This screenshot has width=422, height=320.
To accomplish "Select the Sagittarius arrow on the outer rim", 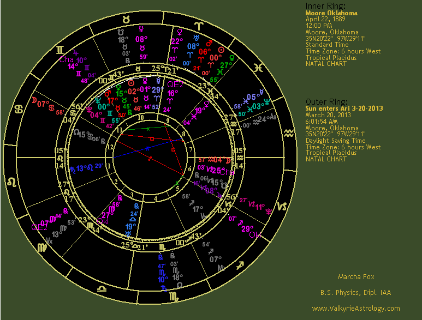I will click(x=239, y=267).
